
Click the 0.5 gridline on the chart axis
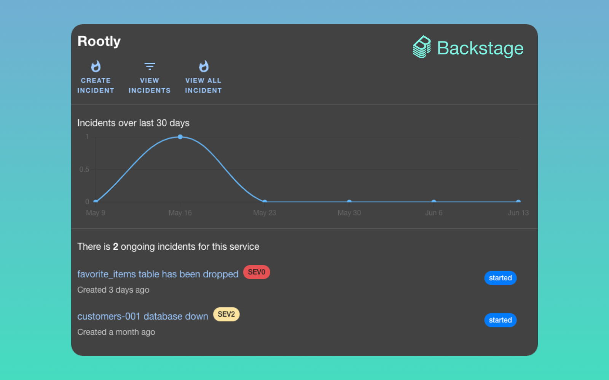pos(84,169)
